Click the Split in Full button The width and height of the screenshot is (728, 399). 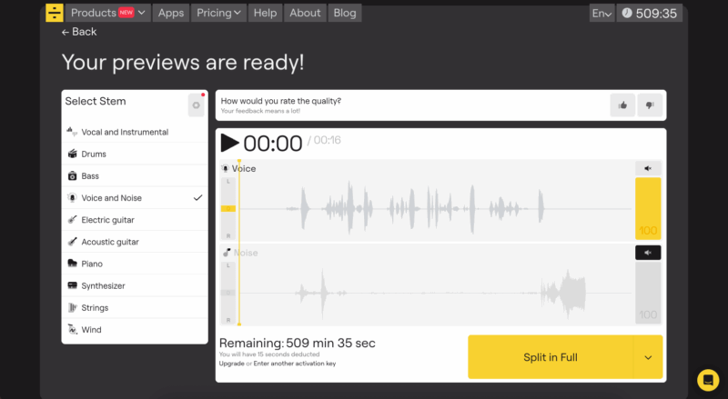tap(551, 357)
